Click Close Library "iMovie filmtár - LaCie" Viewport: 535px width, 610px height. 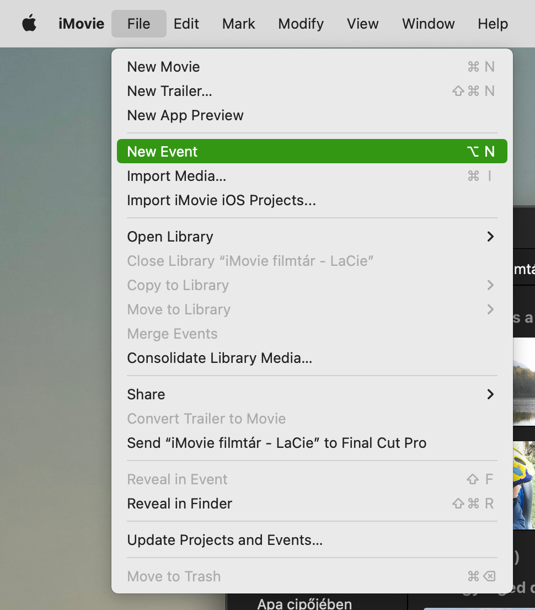(312, 261)
